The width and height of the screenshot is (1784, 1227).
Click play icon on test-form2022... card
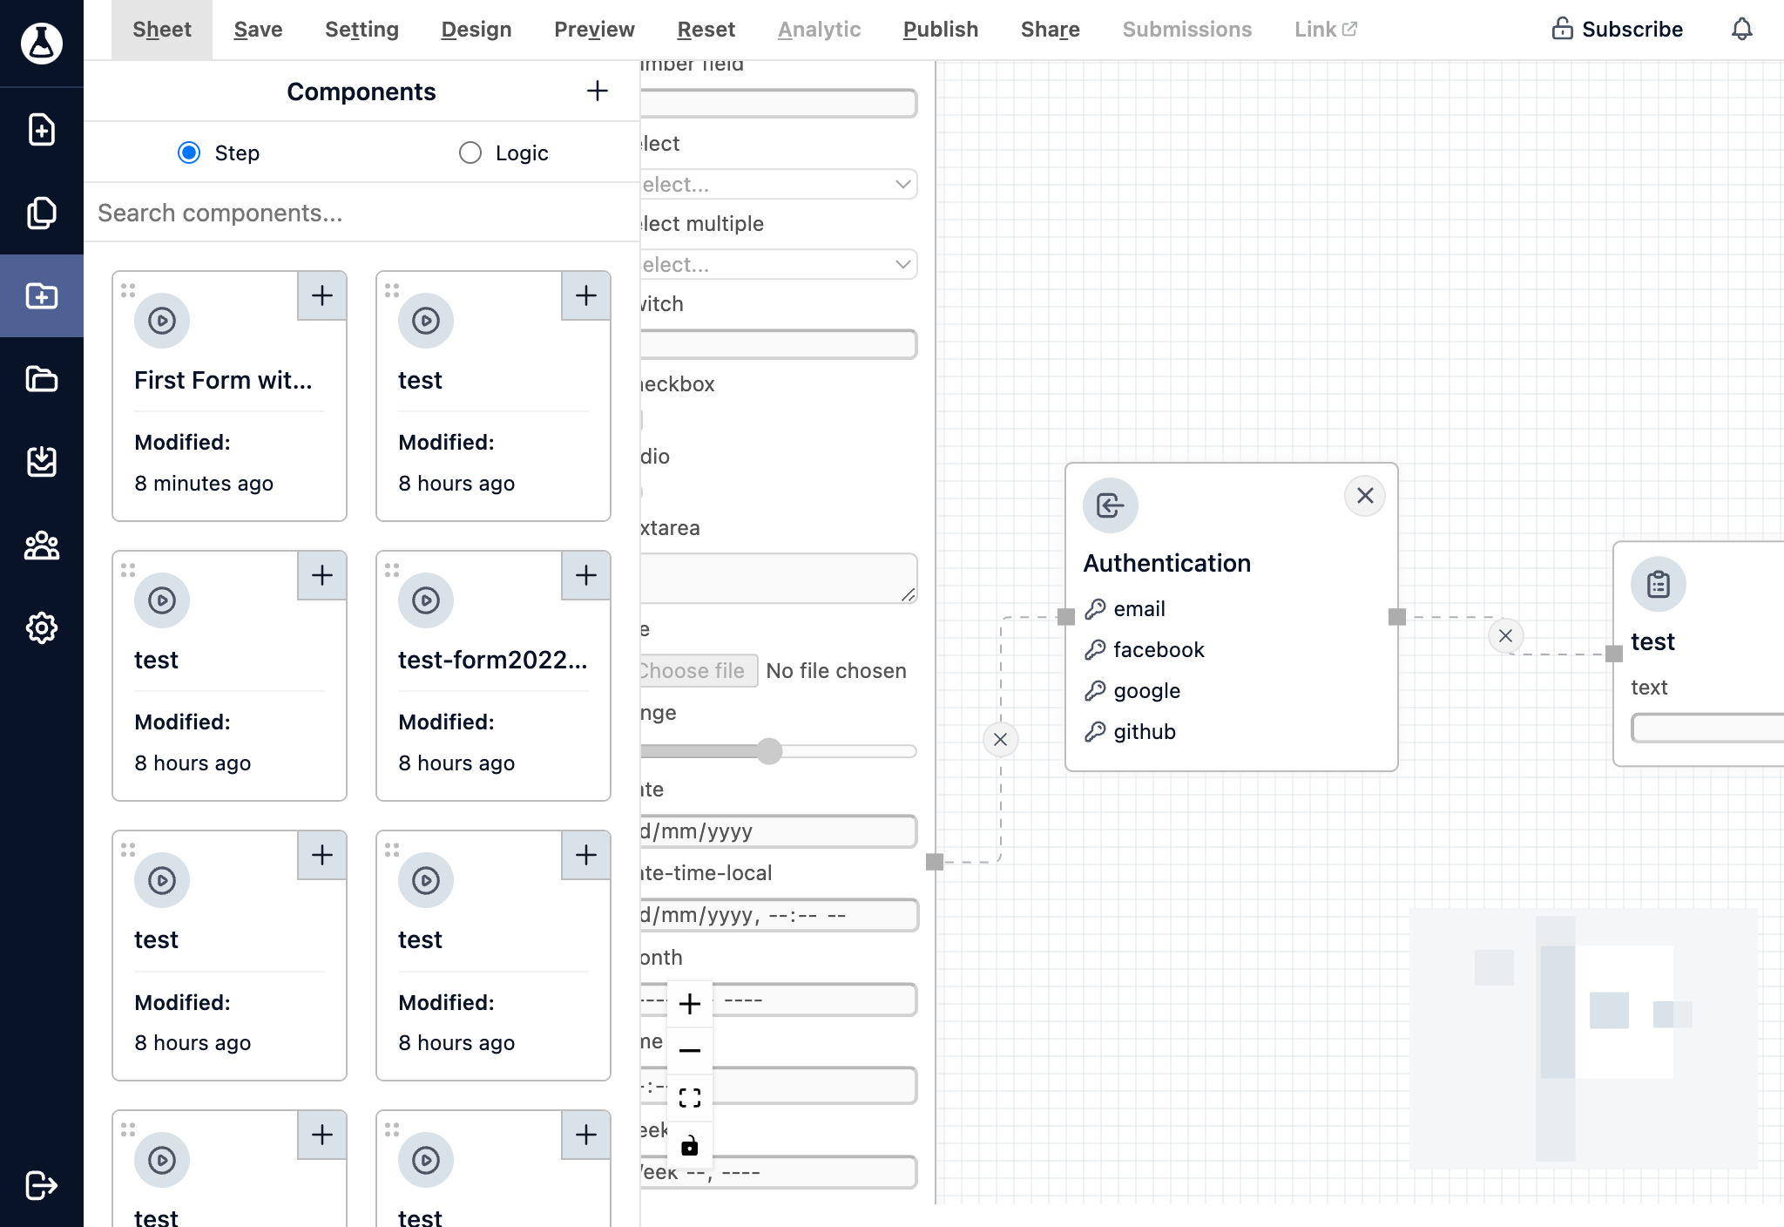[426, 600]
